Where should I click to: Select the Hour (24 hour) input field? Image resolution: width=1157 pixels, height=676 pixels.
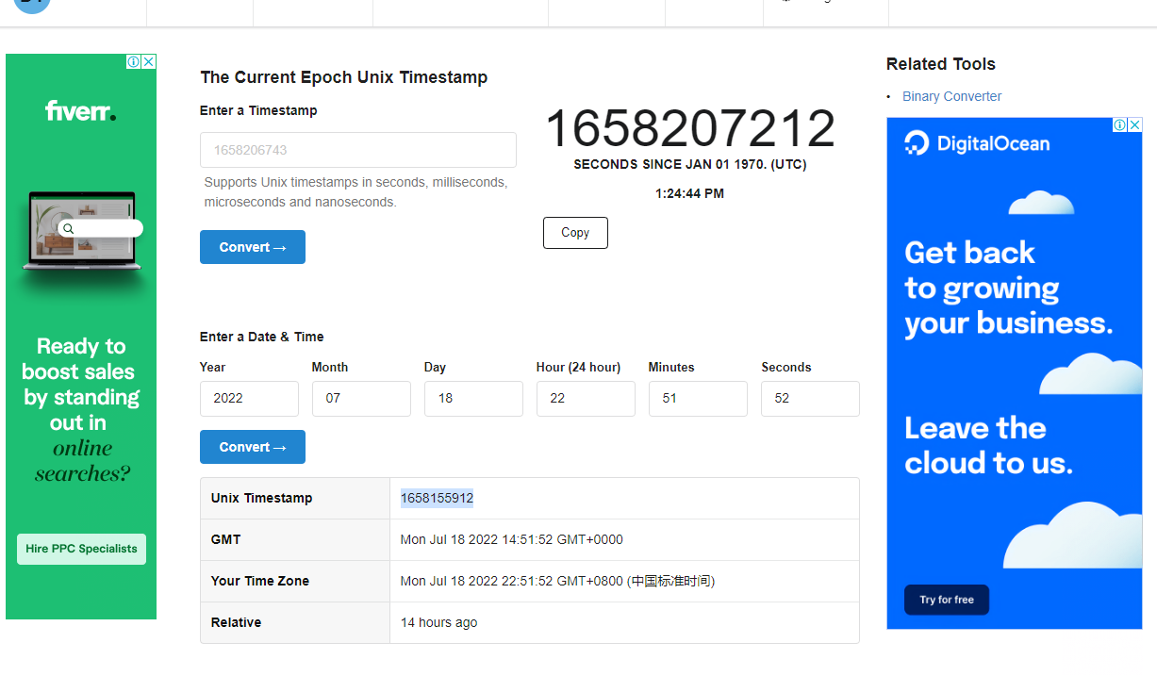point(586,398)
